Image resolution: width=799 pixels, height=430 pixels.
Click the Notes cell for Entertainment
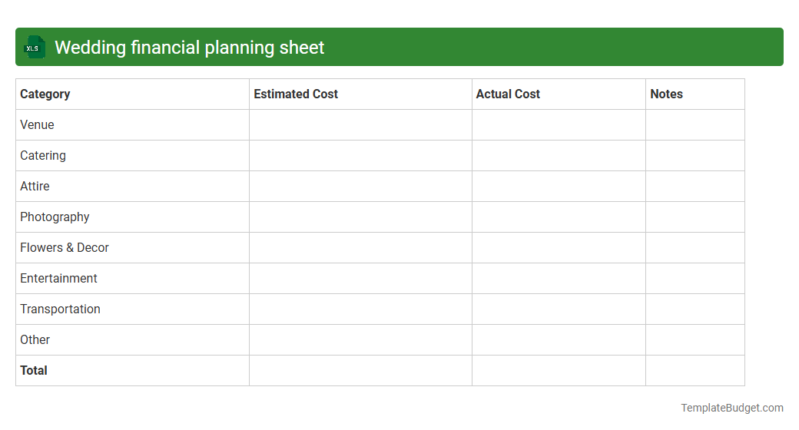click(695, 278)
